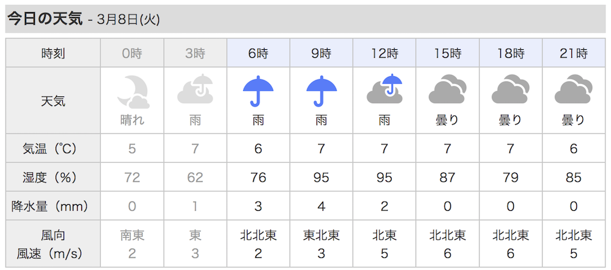Screen dimensions: 611x270
Task: Select the blue umbrella icon at 9時
Action: (x=321, y=91)
